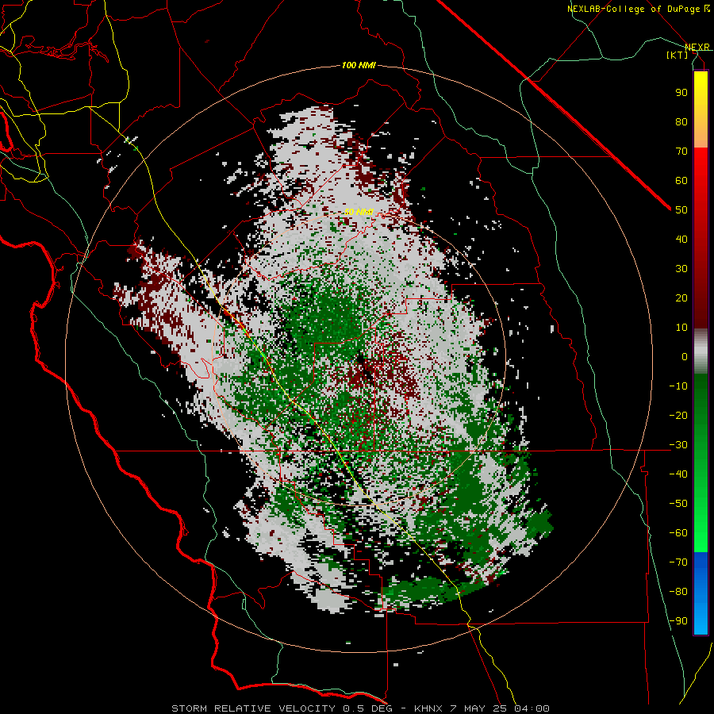Click the -50 value on the velocity scale
Viewport: 714px width, 714px height.
[x=678, y=504]
